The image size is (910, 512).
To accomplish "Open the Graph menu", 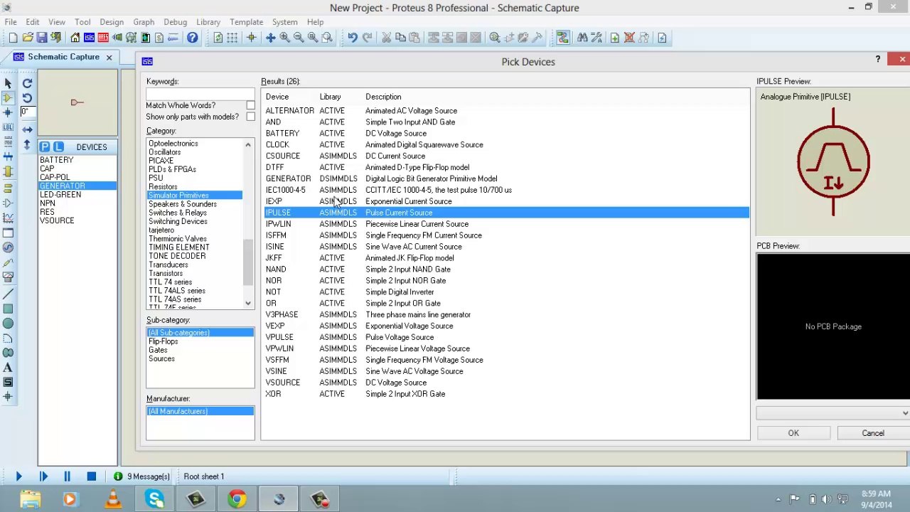I will coord(144,22).
